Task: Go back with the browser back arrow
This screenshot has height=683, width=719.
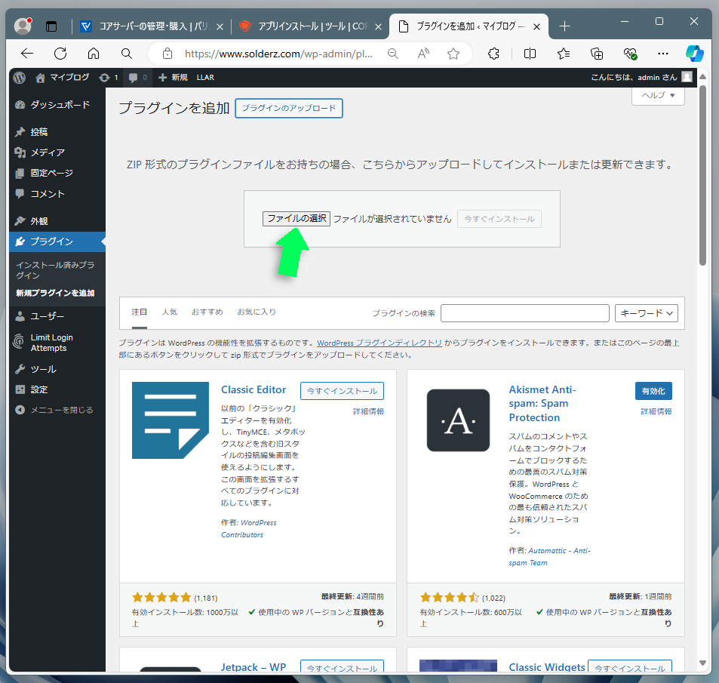Action: pos(27,54)
